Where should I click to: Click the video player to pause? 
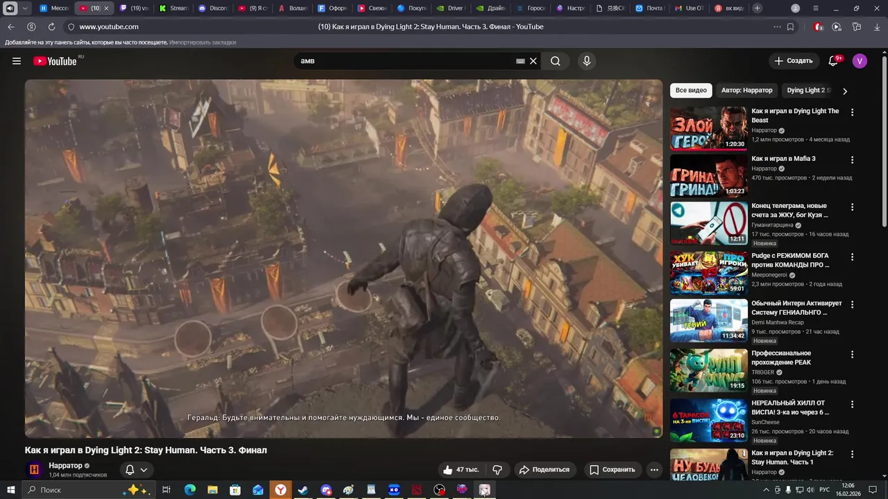point(343,259)
